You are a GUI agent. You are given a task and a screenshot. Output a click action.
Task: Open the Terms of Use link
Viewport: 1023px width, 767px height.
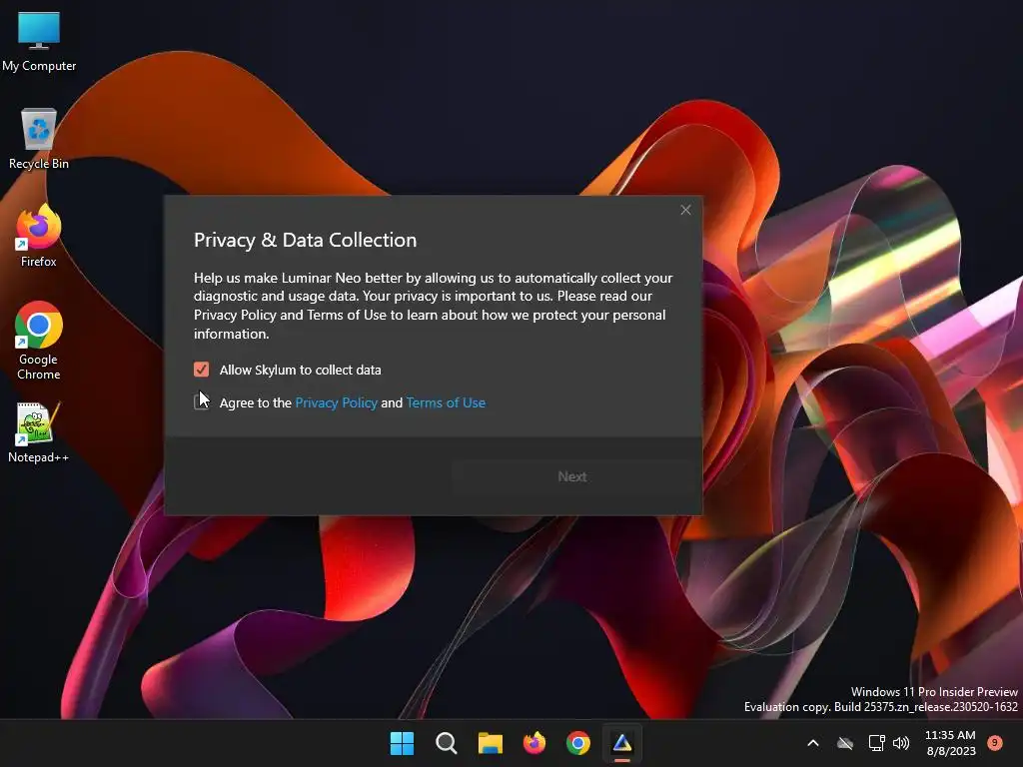pos(446,403)
